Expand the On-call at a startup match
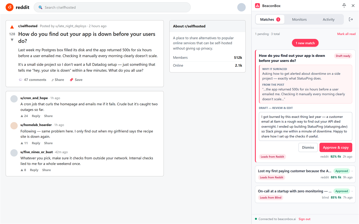359x224 pixels. [x=305, y=194]
